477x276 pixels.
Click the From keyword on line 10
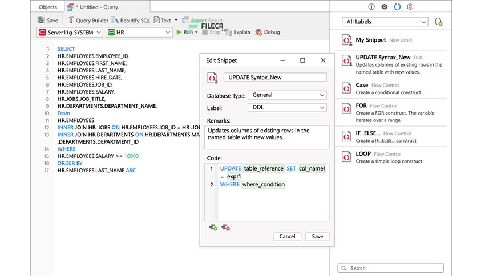coord(63,113)
